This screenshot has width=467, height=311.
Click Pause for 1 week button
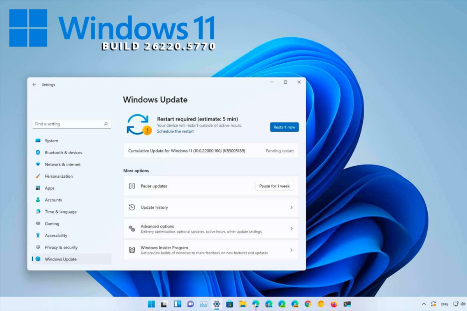tap(274, 186)
